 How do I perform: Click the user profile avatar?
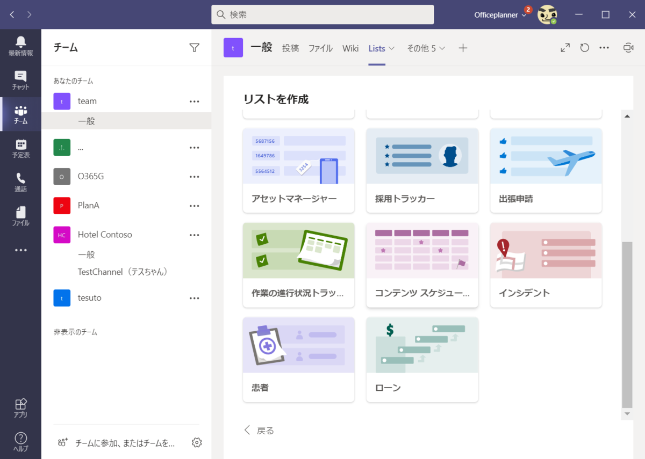click(x=547, y=14)
